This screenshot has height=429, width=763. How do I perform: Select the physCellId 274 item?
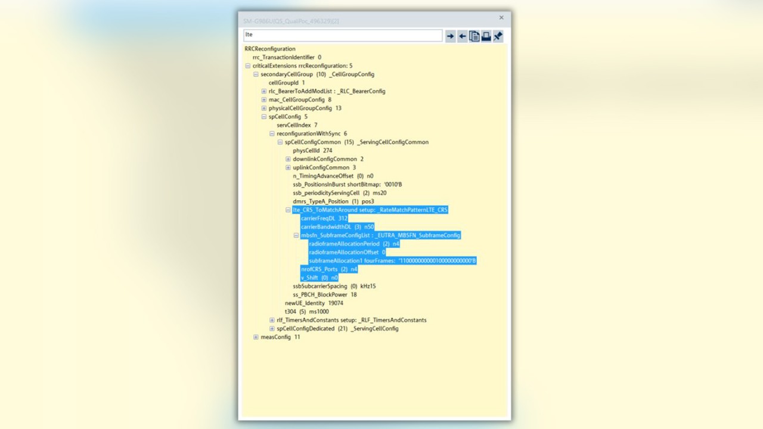312,151
